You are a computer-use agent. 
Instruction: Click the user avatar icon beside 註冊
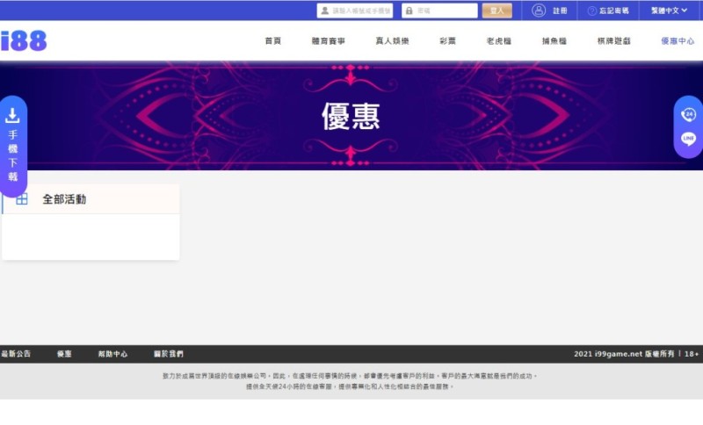(539, 11)
